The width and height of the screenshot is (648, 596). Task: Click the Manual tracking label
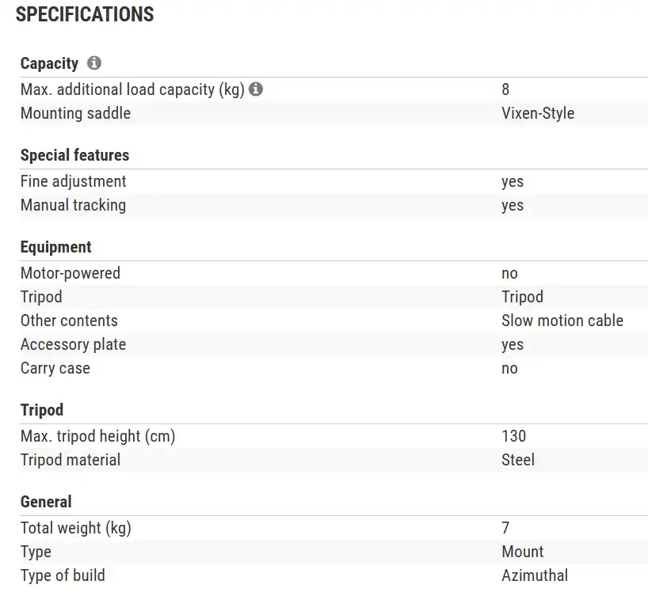[73, 205]
